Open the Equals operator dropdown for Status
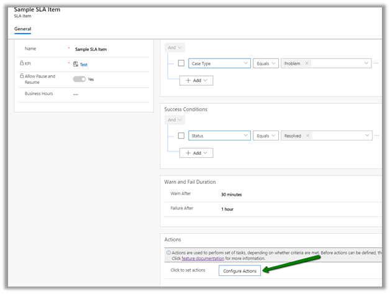The height and width of the screenshot is (294, 390). click(x=266, y=136)
